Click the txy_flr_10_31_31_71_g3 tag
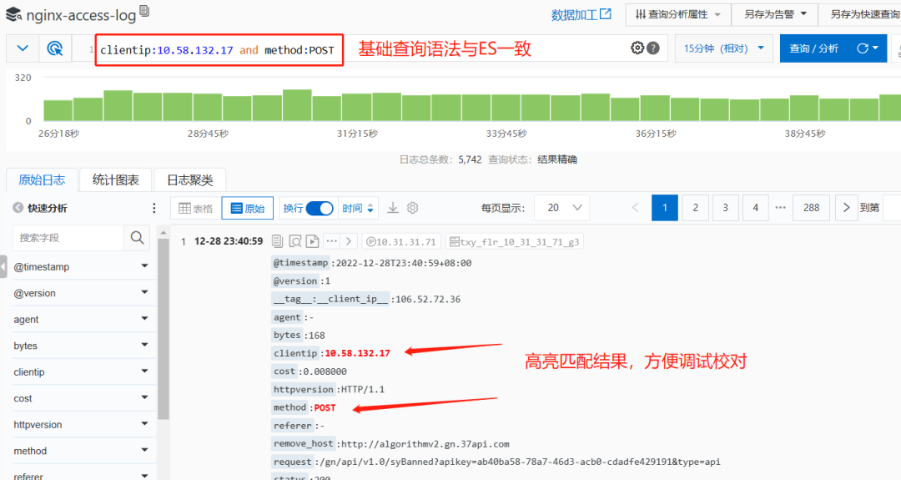This screenshot has height=480, width=901. pos(514,242)
